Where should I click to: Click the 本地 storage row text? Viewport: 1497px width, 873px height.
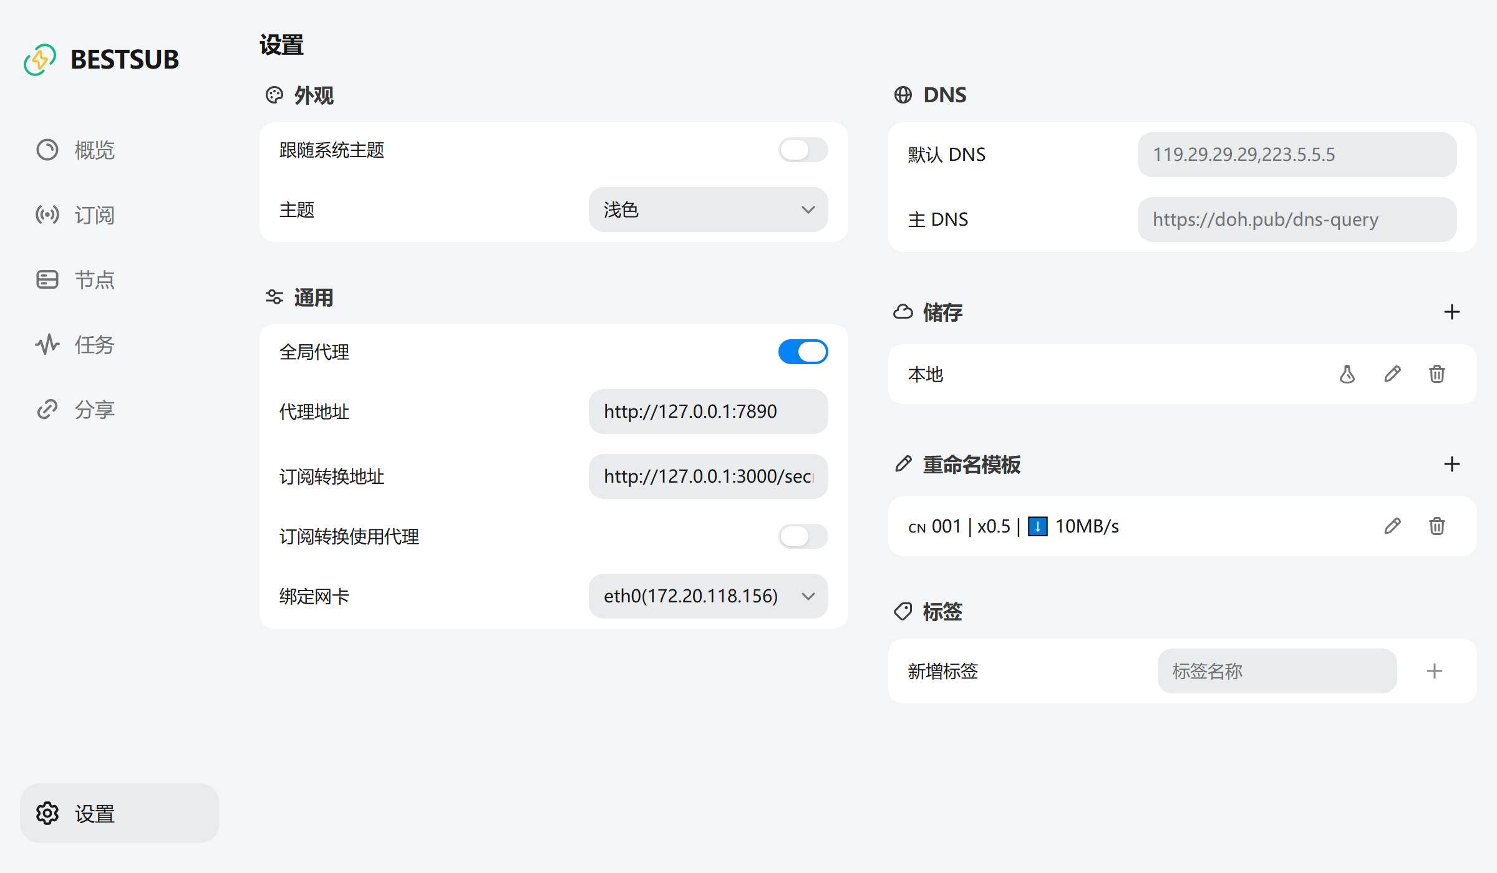926,374
